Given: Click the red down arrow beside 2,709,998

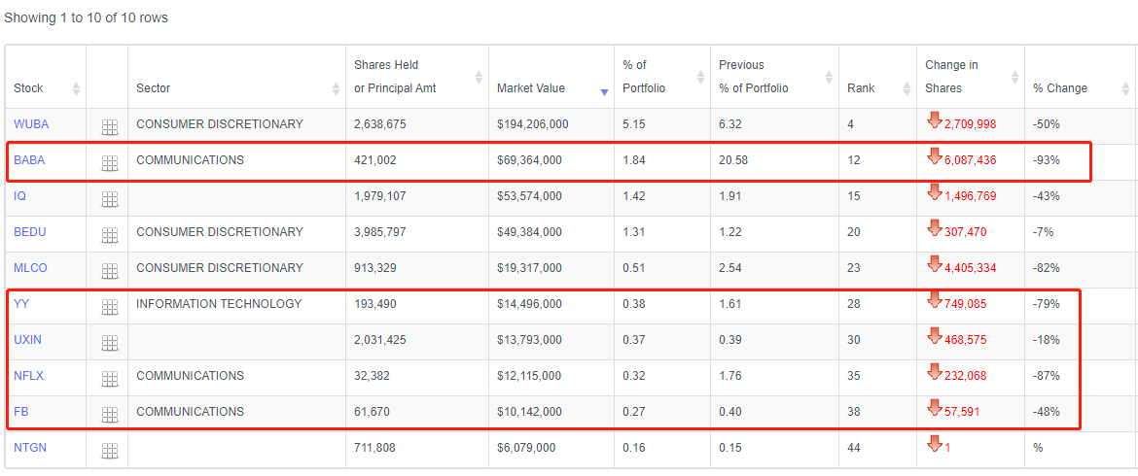Looking at the screenshot, I should pyautogui.click(x=934, y=120).
